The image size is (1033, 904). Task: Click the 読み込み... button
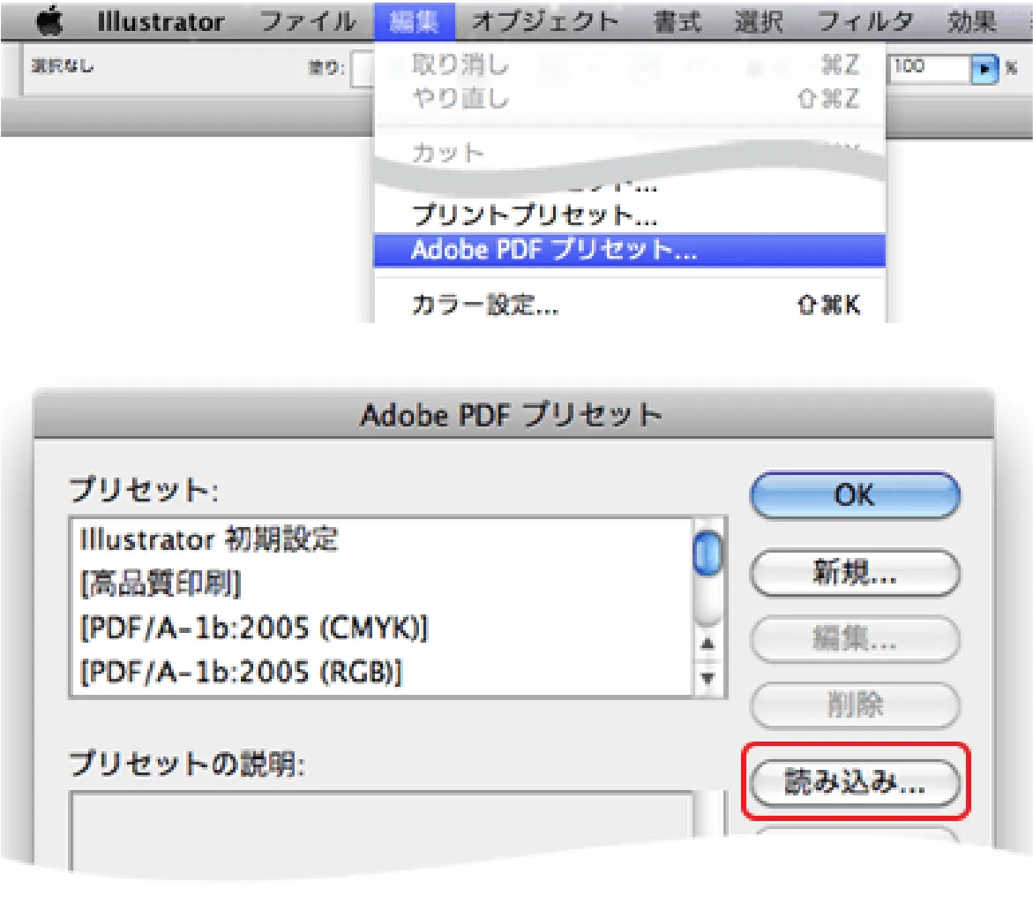tap(854, 783)
